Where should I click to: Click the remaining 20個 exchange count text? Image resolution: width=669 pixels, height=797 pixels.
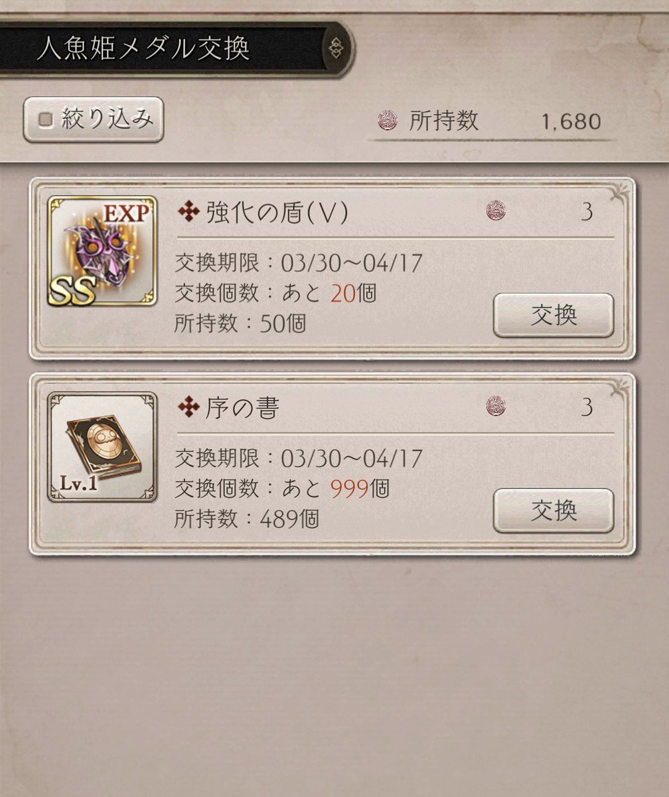[353, 293]
